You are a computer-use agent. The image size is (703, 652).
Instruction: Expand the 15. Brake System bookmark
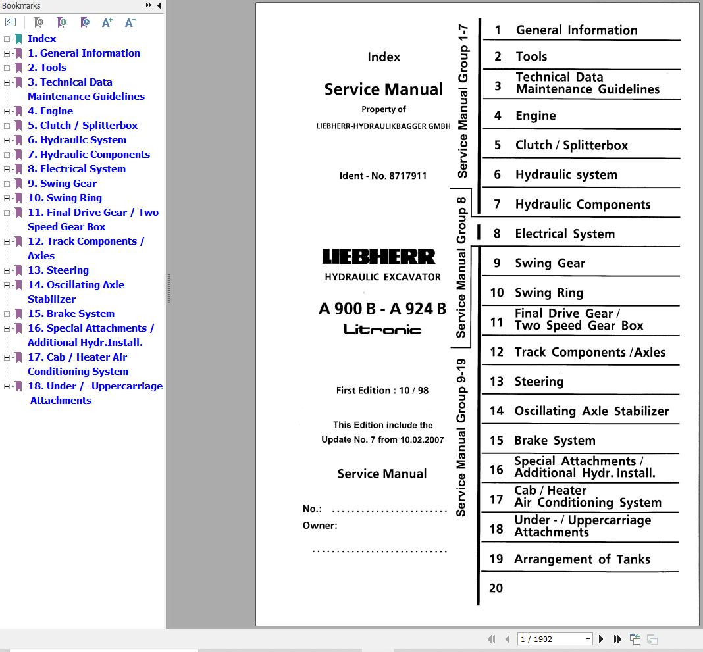pyautogui.click(x=7, y=314)
